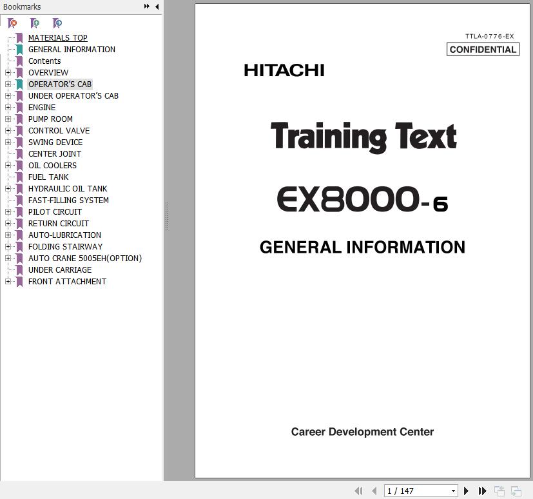Open the UNDER OPERATOR'S CAB bookmark label
533x499 pixels.
coord(73,96)
